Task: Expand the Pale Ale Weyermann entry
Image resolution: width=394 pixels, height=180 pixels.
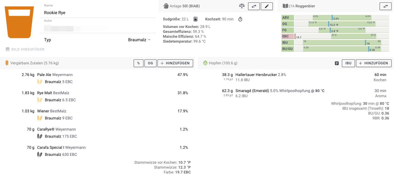Action: coord(55,75)
